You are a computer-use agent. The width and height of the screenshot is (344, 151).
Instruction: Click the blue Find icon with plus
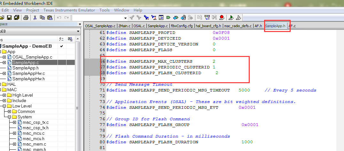point(146,18)
